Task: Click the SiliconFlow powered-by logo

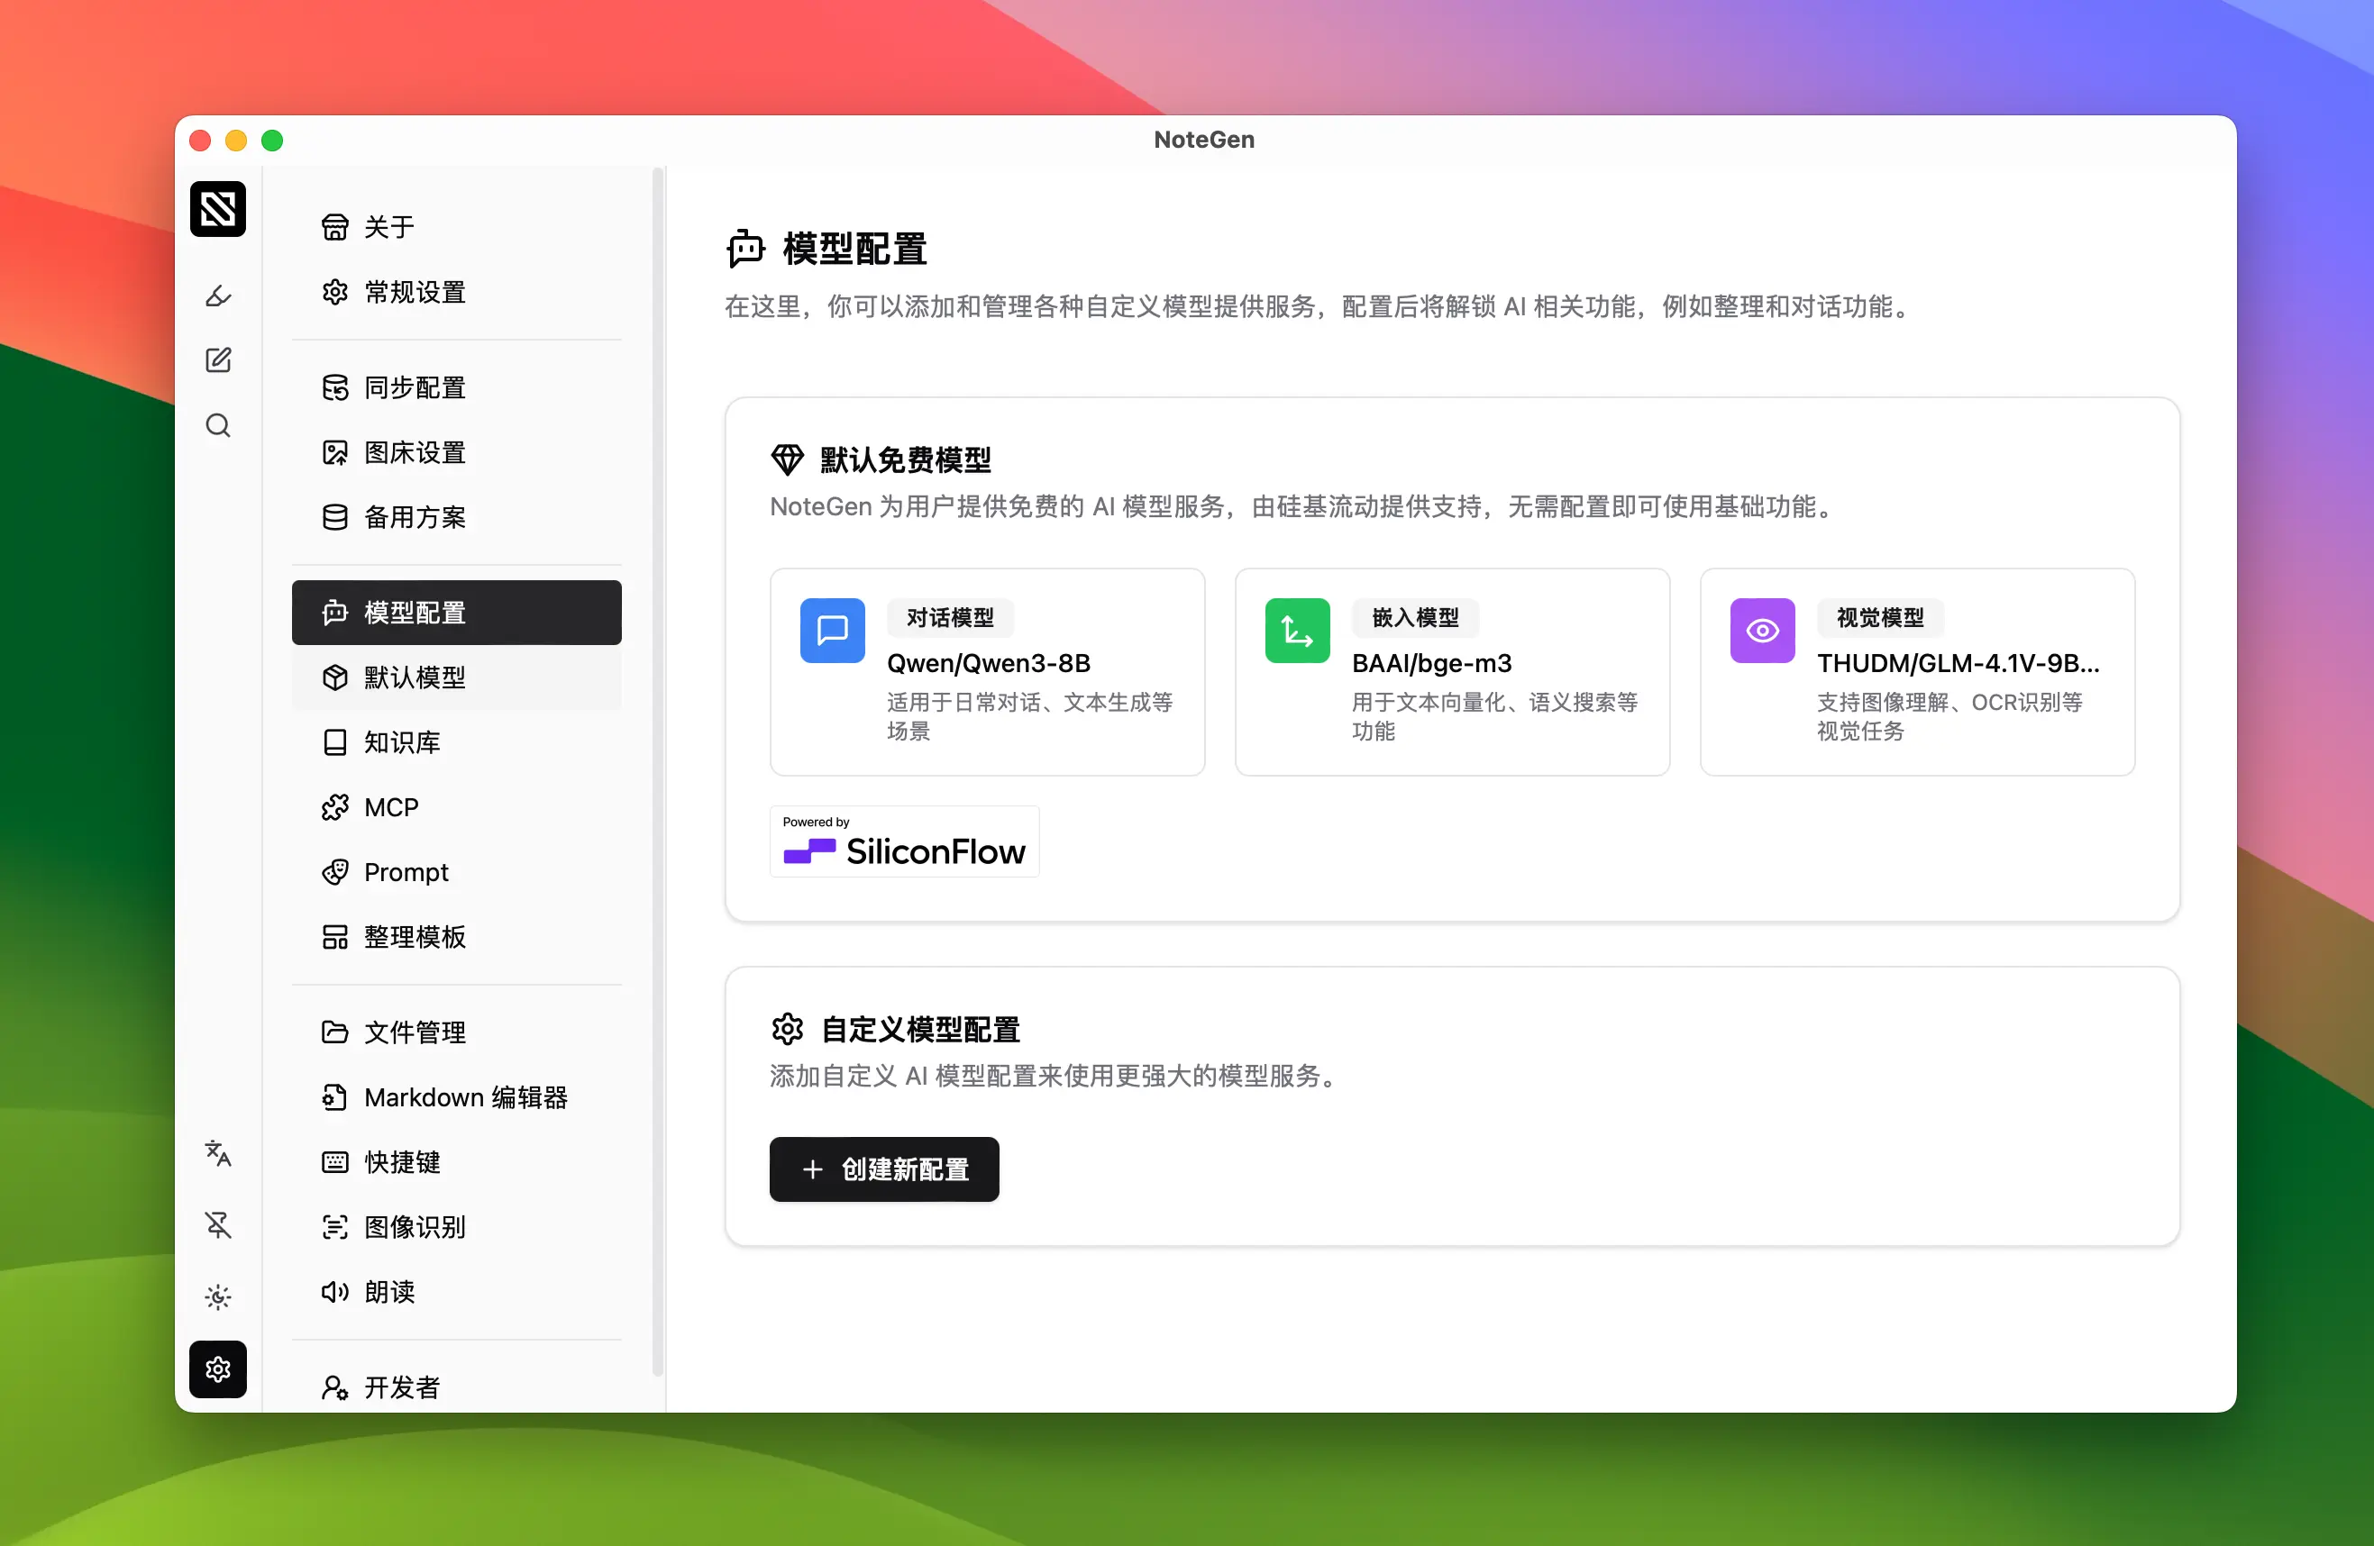Action: (x=904, y=842)
